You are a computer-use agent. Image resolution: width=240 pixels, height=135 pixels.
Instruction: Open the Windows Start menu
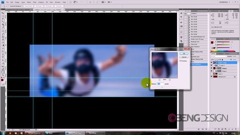[3, 133]
